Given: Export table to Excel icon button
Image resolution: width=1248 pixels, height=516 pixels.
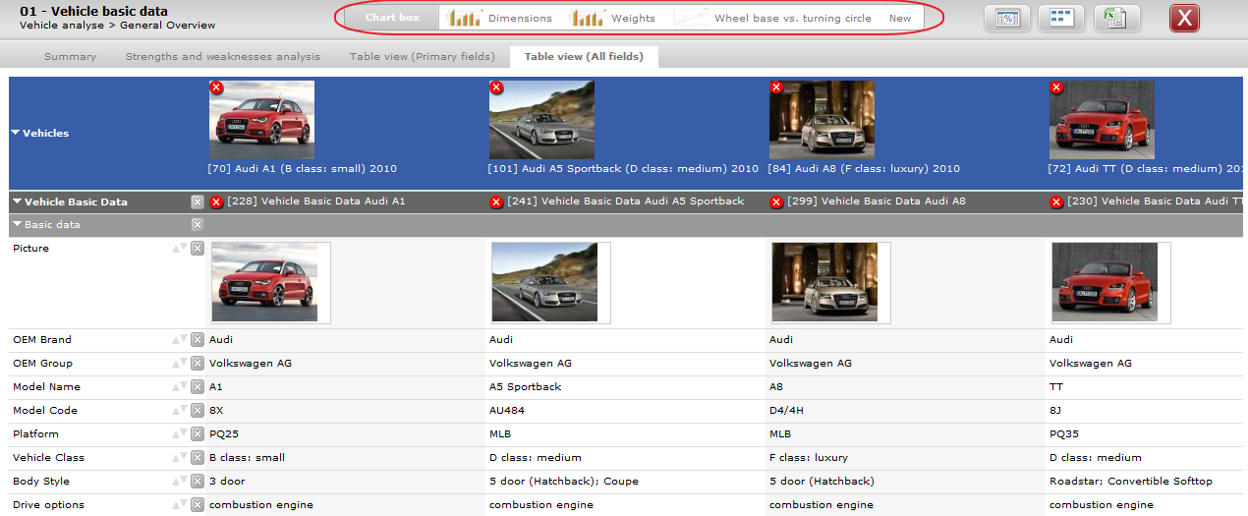Looking at the screenshot, I should 1116,19.
